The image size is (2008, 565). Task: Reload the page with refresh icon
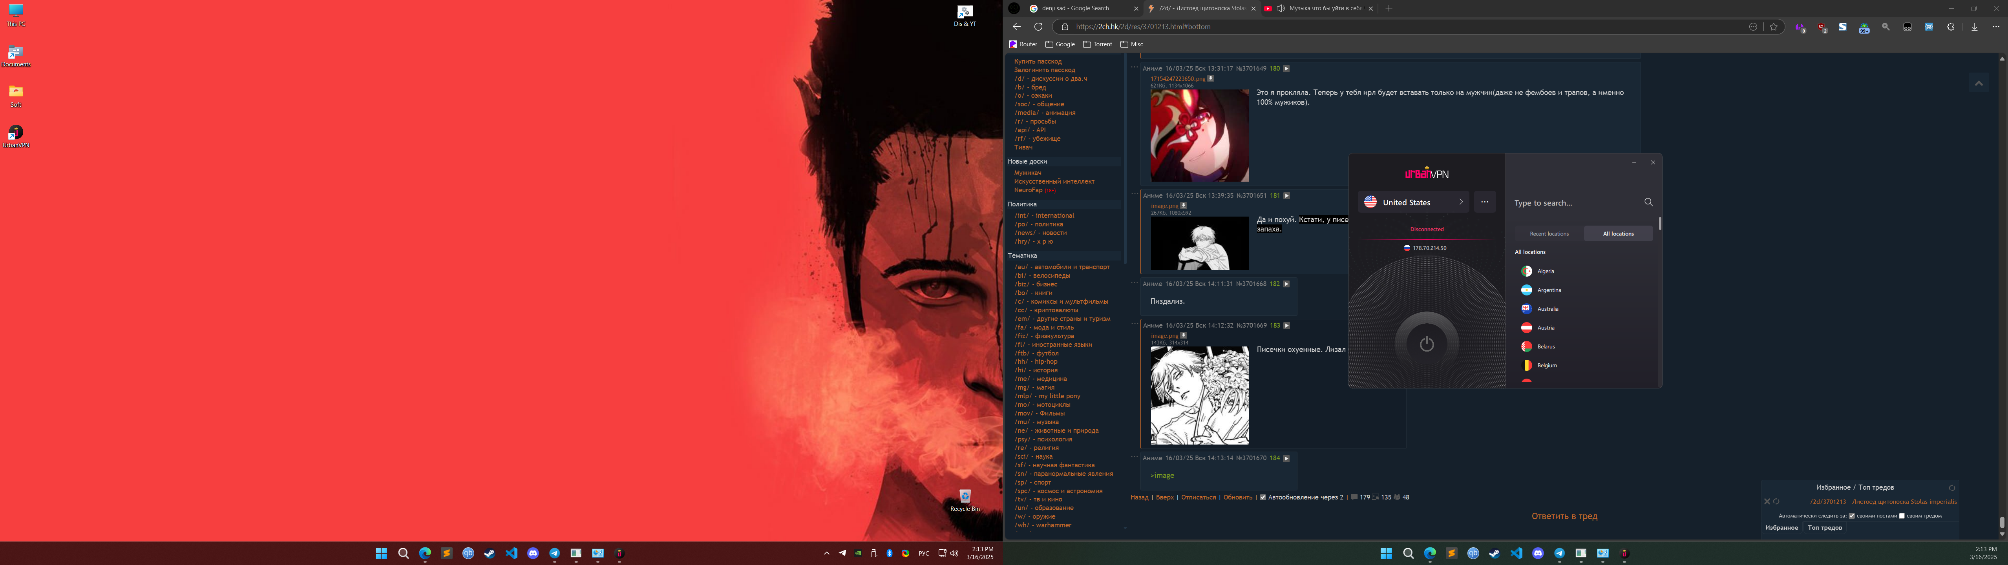click(x=1038, y=27)
